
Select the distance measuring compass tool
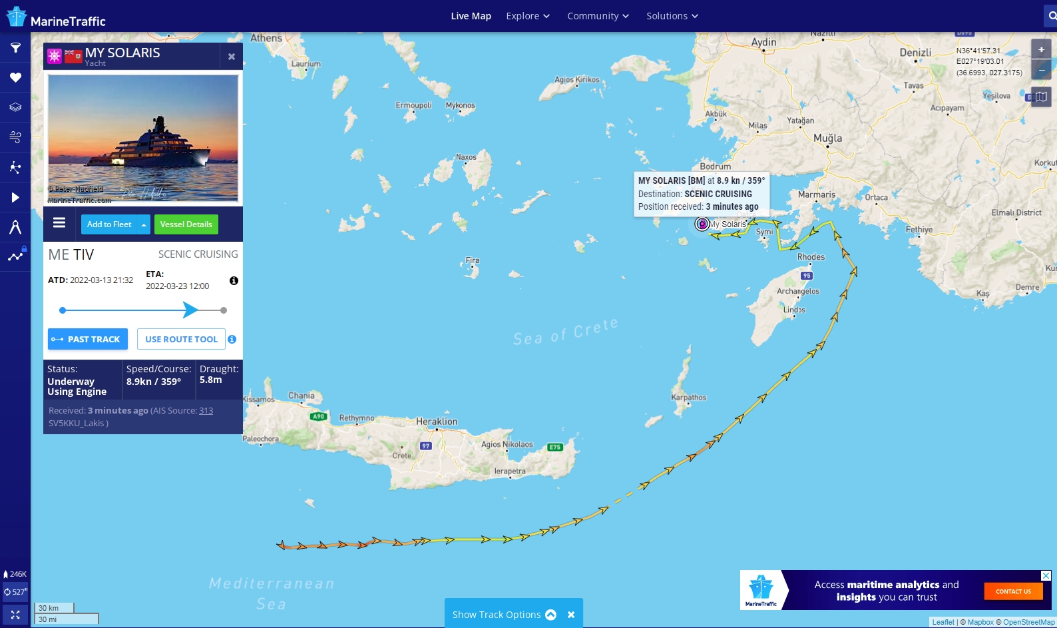(15, 227)
